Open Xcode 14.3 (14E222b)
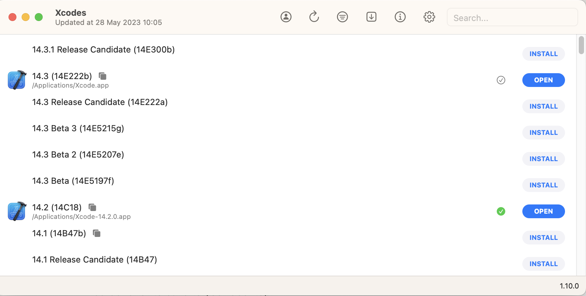 [543, 80]
